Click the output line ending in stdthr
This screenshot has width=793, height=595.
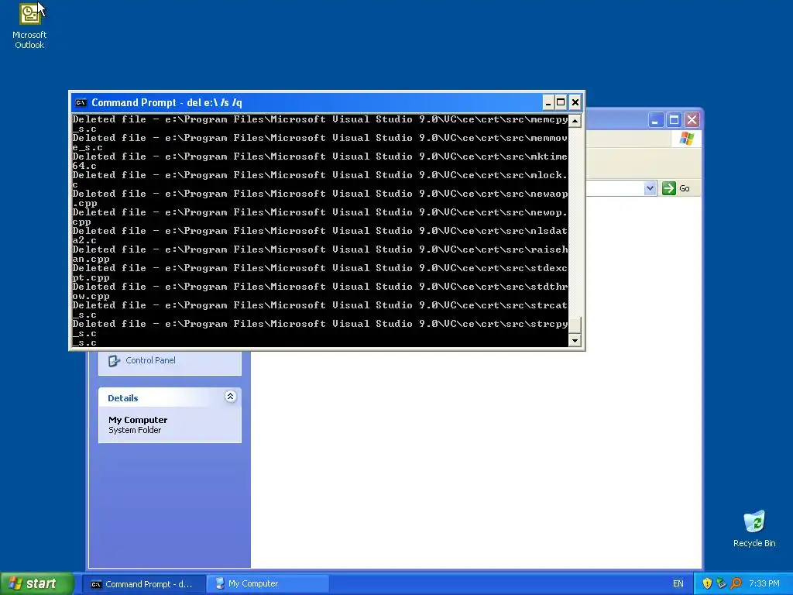point(320,287)
